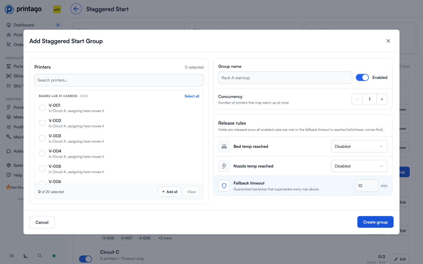Click the Edit button for Circuit C

(x=400, y=259)
